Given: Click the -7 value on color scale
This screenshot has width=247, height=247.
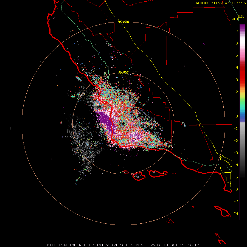Looking at the screenshot, I should click(236, 201).
